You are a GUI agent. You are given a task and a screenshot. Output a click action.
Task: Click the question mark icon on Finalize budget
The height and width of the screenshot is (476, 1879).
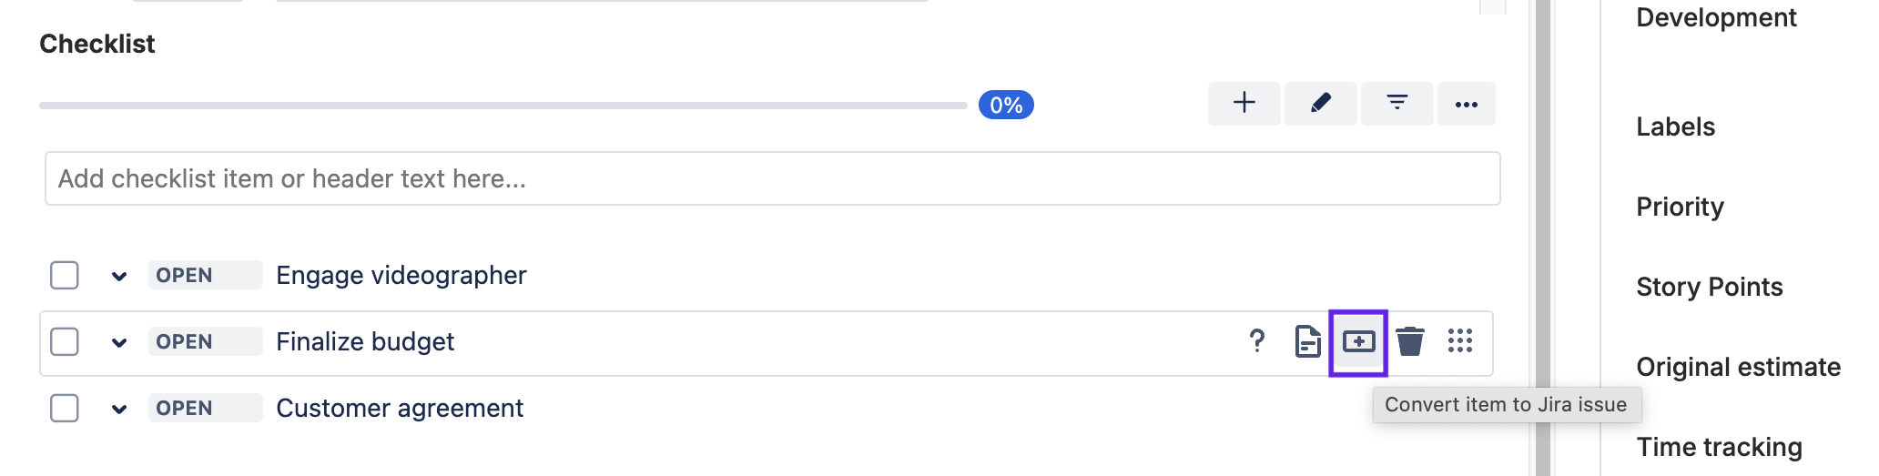point(1257,341)
